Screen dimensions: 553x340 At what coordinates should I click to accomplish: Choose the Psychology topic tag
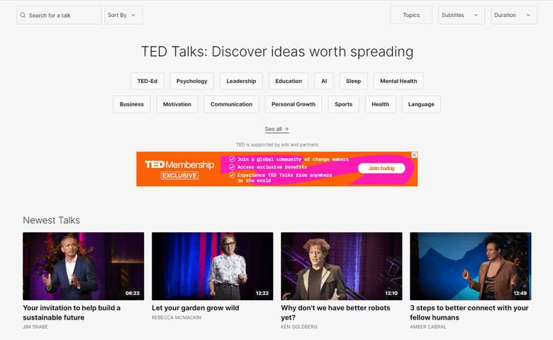coord(192,81)
